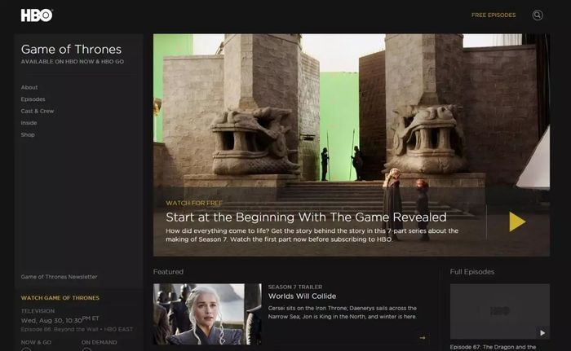
Task: Open FREE EPISODES link
Action: 494,15
